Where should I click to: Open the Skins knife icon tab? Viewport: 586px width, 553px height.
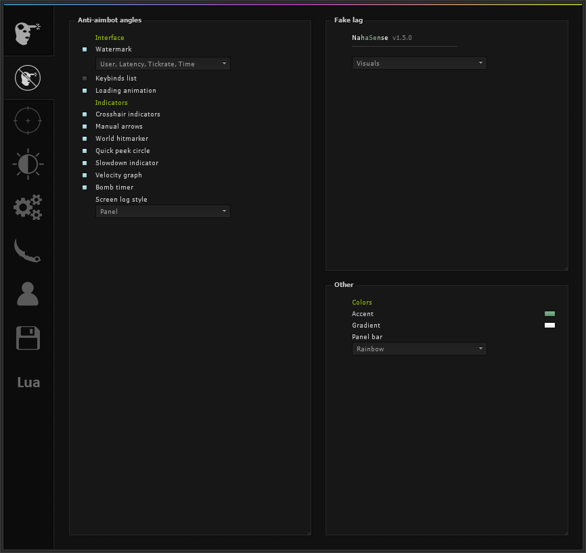[x=27, y=250]
